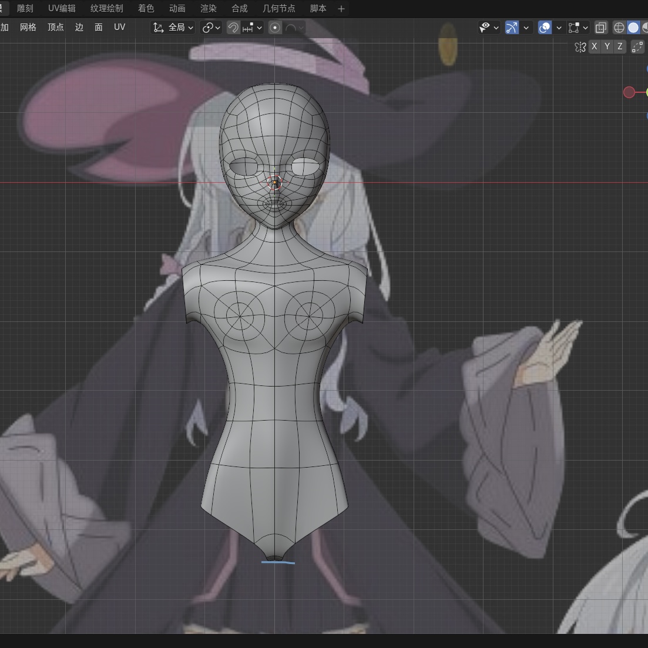Click the selected blue edge below torso
The width and height of the screenshot is (648, 648).
(278, 562)
